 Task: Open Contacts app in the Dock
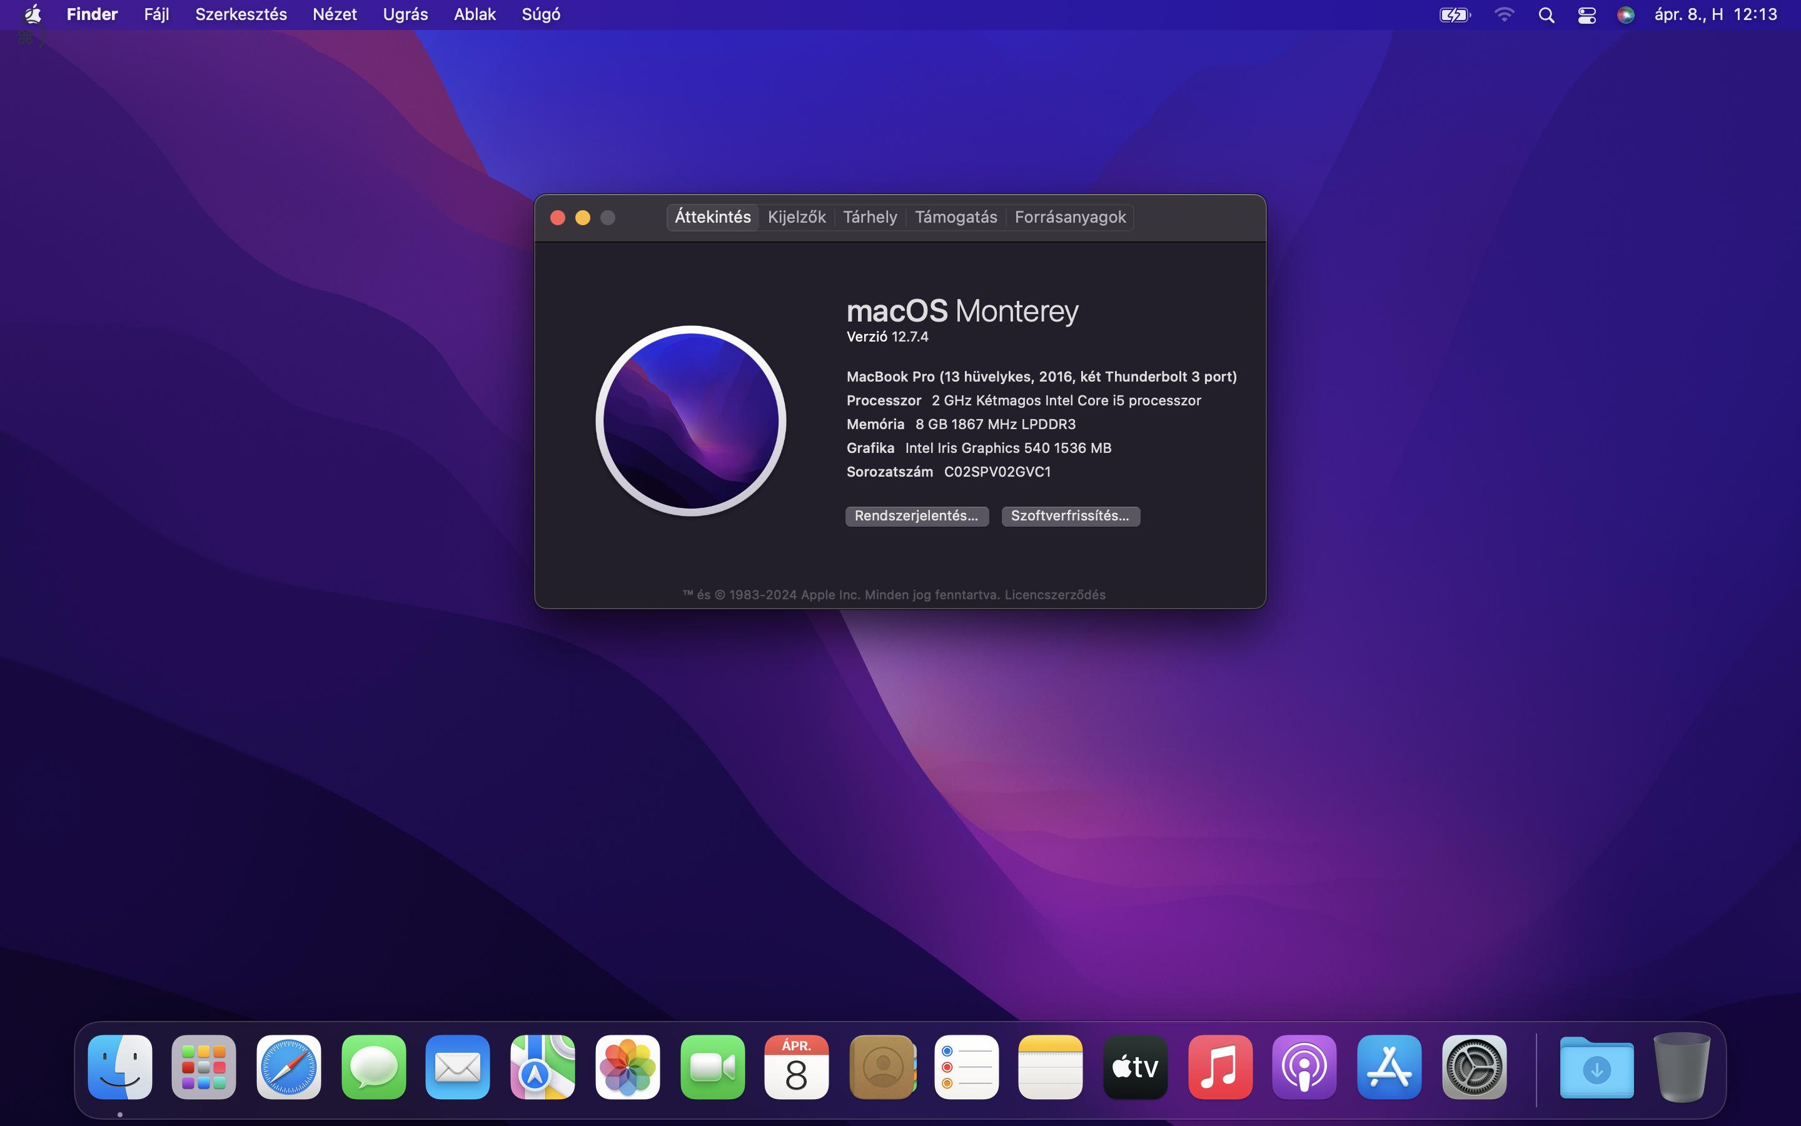[882, 1067]
